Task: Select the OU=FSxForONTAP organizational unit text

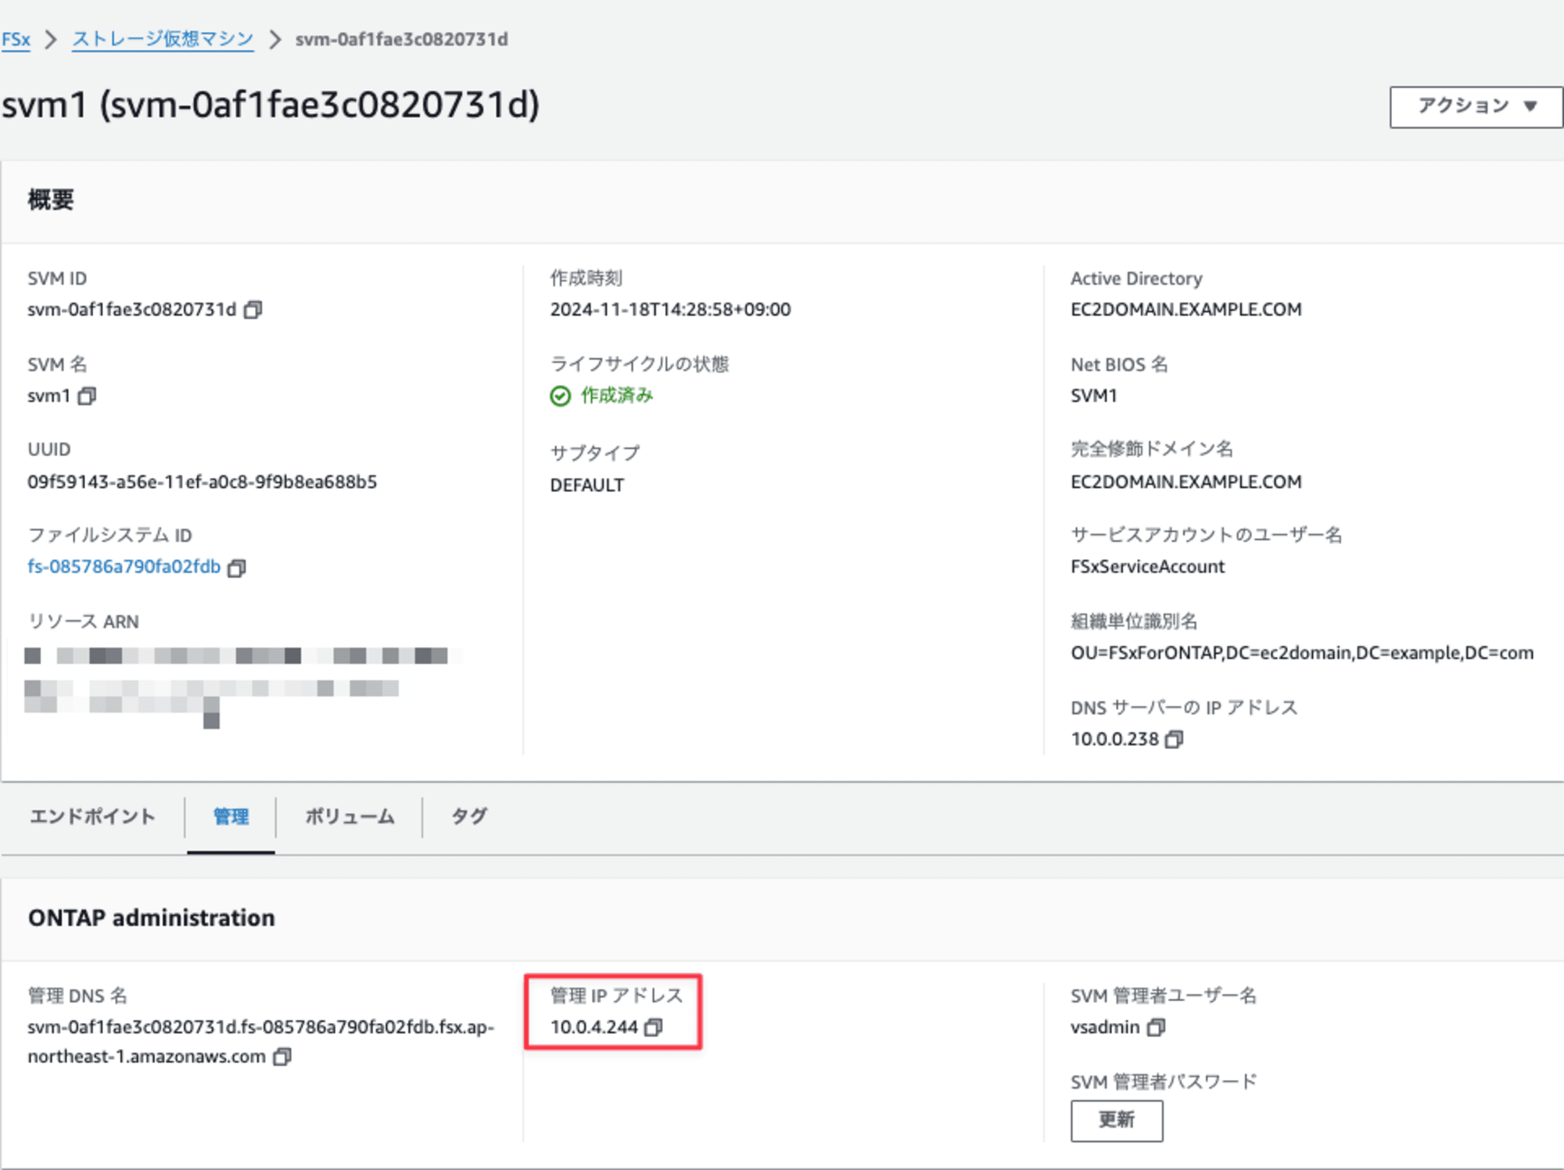Action: tap(1302, 652)
